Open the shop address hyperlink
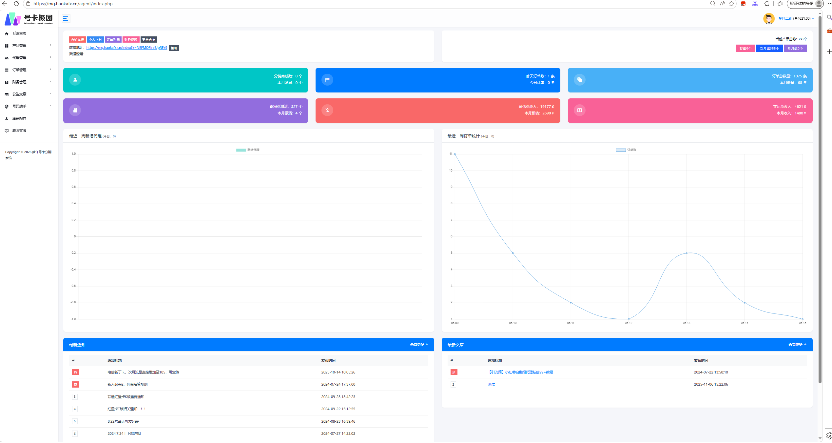The height and width of the screenshot is (443, 832). [126, 48]
